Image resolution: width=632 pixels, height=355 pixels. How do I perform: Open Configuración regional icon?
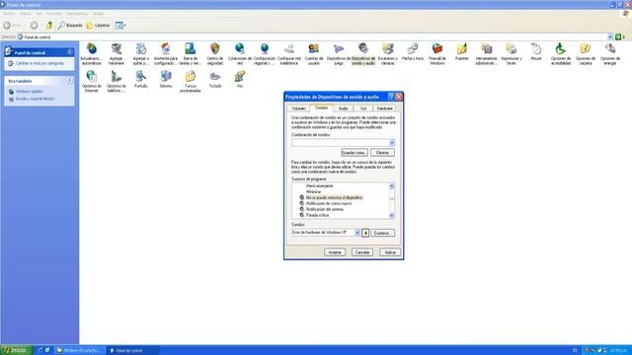(264, 53)
